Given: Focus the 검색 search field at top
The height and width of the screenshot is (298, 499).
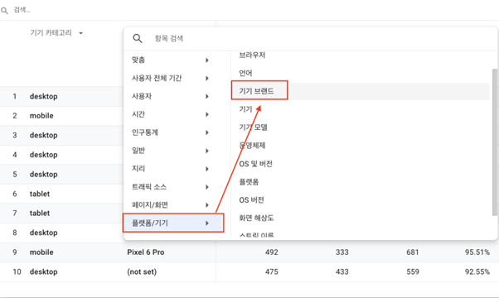Looking at the screenshot, I should click(x=22, y=10).
